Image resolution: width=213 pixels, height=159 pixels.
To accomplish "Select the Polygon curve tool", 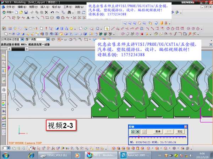I will (x=52, y=18).
